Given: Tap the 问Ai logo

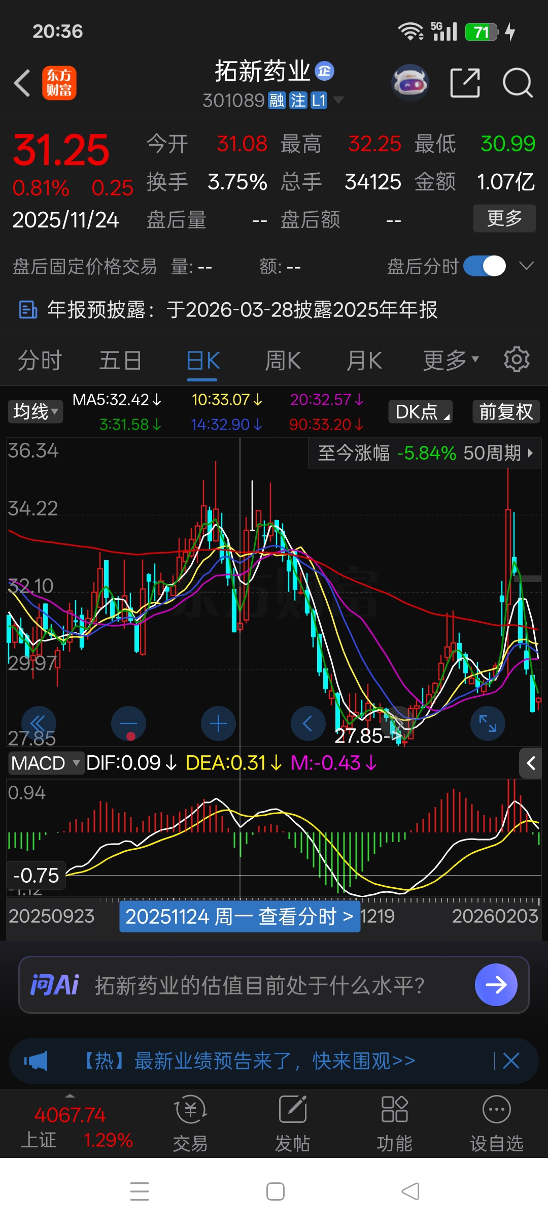Looking at the screenshot, I should [x=55, y=985].
